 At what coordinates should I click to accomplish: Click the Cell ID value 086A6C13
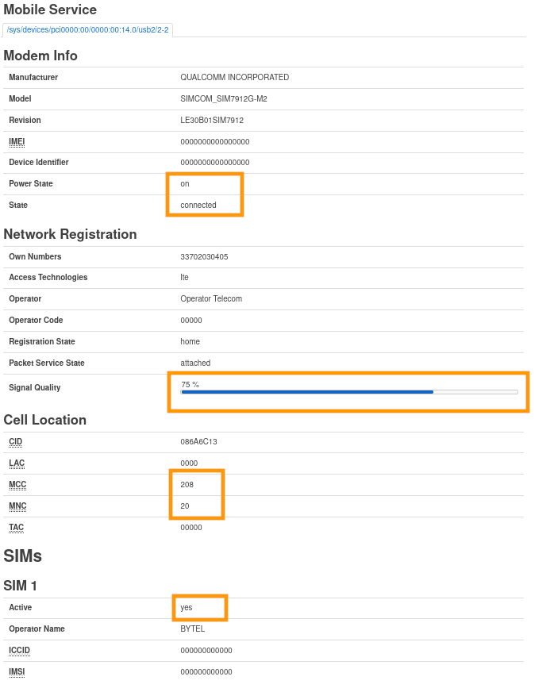pos(198,441)
